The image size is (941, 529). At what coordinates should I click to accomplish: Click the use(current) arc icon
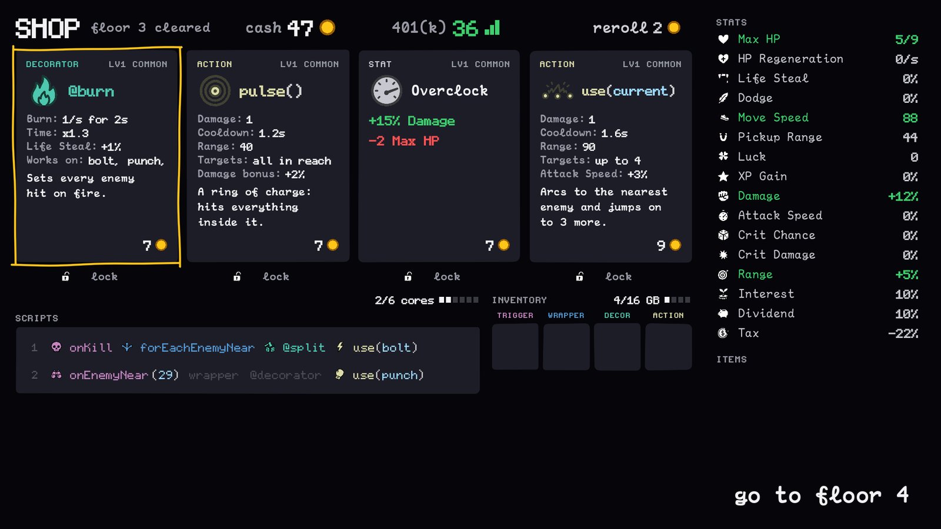coord(557,91)
